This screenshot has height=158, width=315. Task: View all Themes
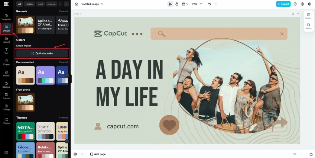click(x=63, y=117)
